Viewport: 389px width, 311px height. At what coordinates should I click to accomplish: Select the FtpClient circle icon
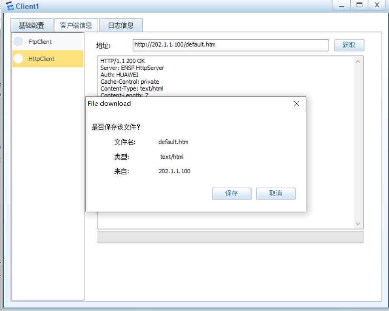tap(18, 42)
